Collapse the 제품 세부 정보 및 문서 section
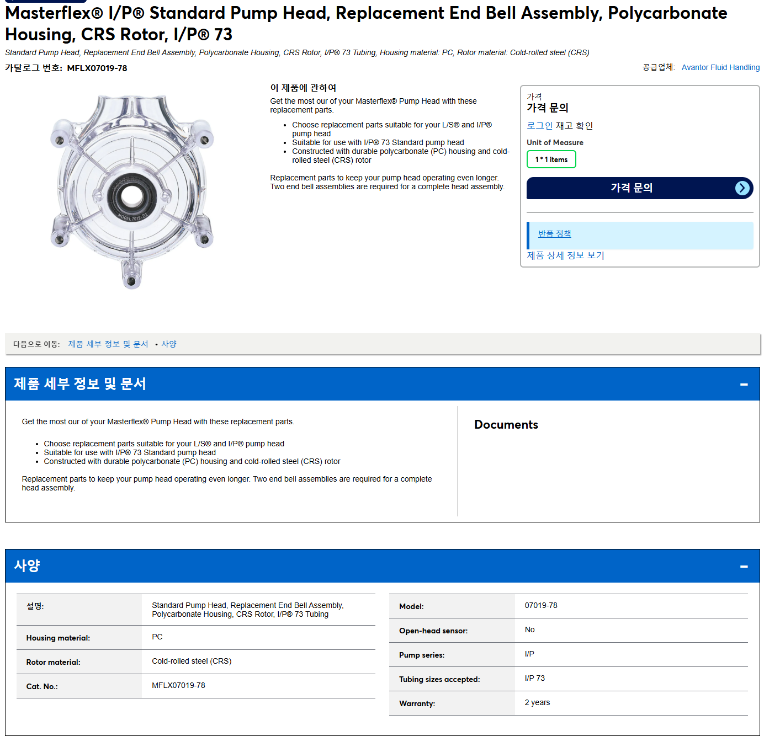764x747 pixels. (x=744, y=384)
